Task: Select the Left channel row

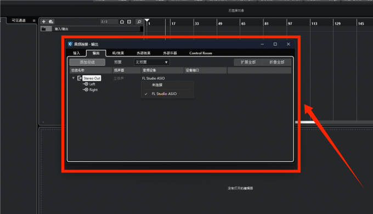Action: point(92,84)
